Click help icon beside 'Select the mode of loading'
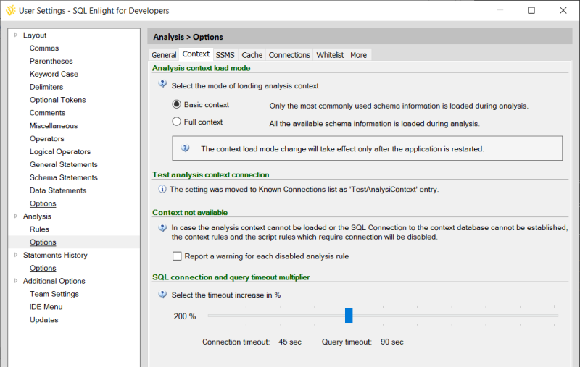 pyautogui.click(x=162, y=84)
